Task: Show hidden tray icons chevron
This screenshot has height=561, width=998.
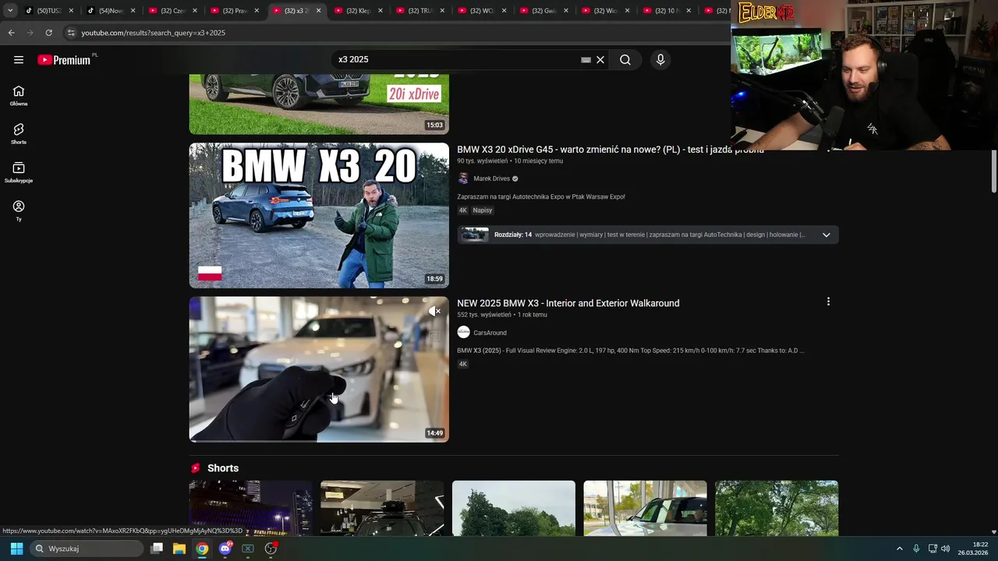Action: pyautogui.click(x=899, y=549)
